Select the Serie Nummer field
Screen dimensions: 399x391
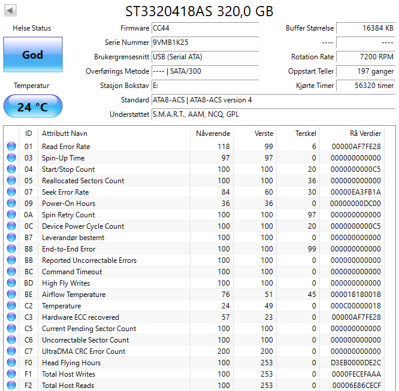(205, 43)
